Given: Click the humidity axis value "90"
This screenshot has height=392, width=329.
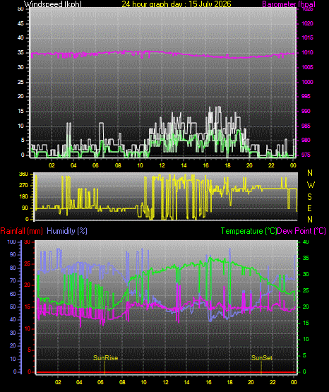Looking at the screenshot, I should 13,254.
